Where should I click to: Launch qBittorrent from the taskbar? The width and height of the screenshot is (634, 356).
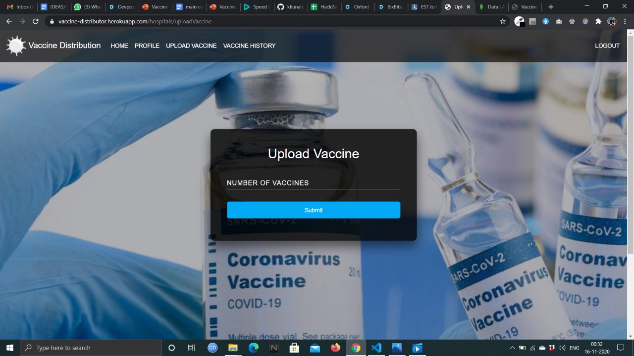[212, 348]
